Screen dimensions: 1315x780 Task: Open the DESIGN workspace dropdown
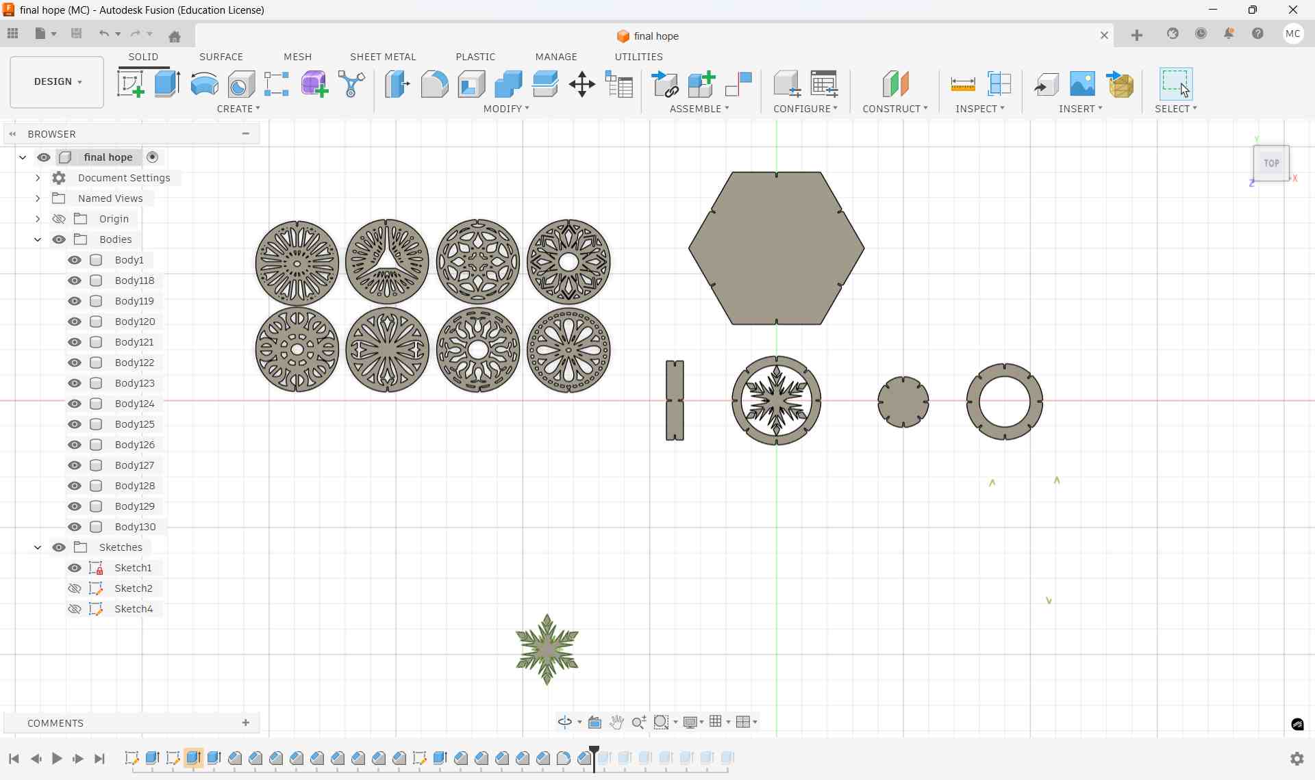pos(56,81)
